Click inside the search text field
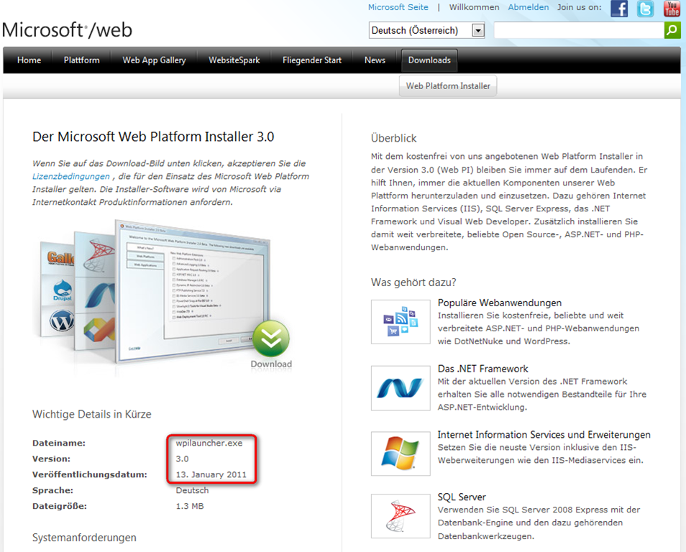 (x=579, y=30)
